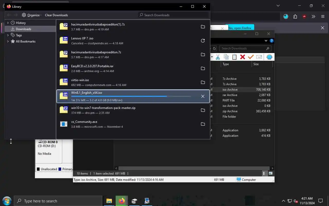
Task: Click the Paste clipboard icon in Explorer toolbar
Action: [x=234, y=57]
